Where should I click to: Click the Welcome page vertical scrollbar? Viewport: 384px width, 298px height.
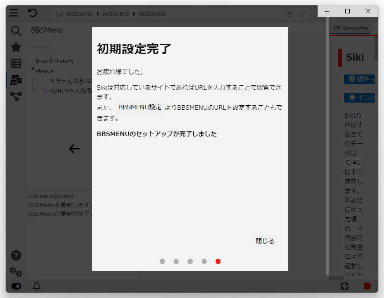click(x=376, y=48)
